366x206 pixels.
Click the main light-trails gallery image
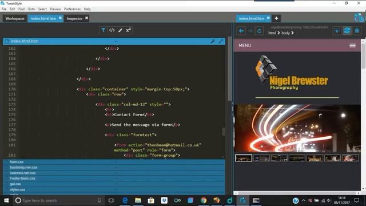pyautogui.click(x=297, y=128)
